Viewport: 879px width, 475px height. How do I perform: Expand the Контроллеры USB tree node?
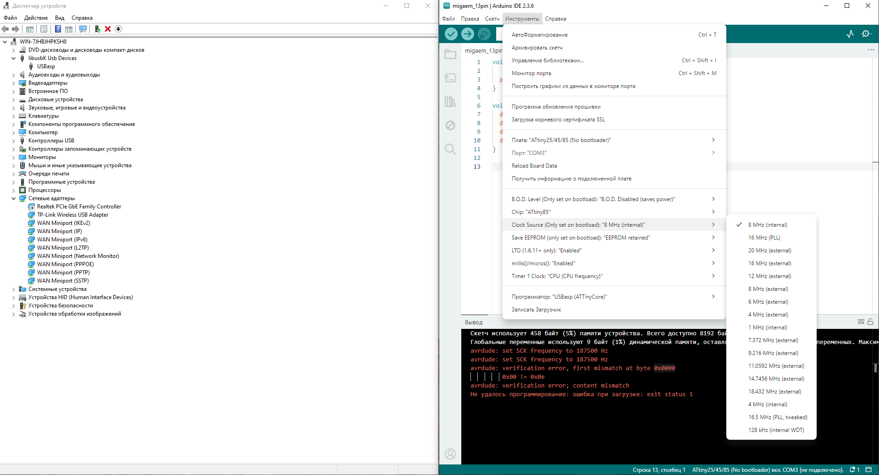click(14, 141)
